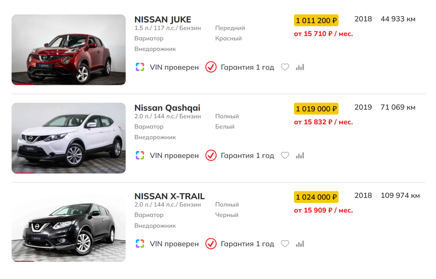Viewport: 436px width, 279px height.
Task: View red Nissan Juke photo
Action: (69, 50)
